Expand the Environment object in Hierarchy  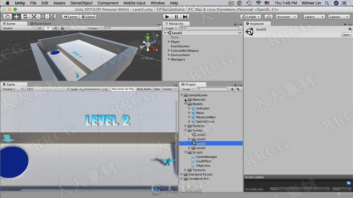click(x=169, y=55)
